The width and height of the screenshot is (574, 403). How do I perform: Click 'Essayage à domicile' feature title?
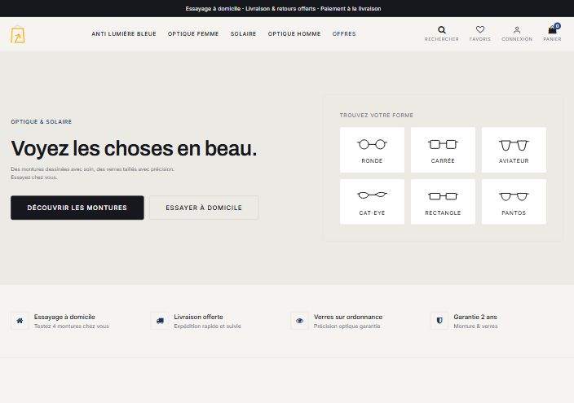(x=64, y=317)
